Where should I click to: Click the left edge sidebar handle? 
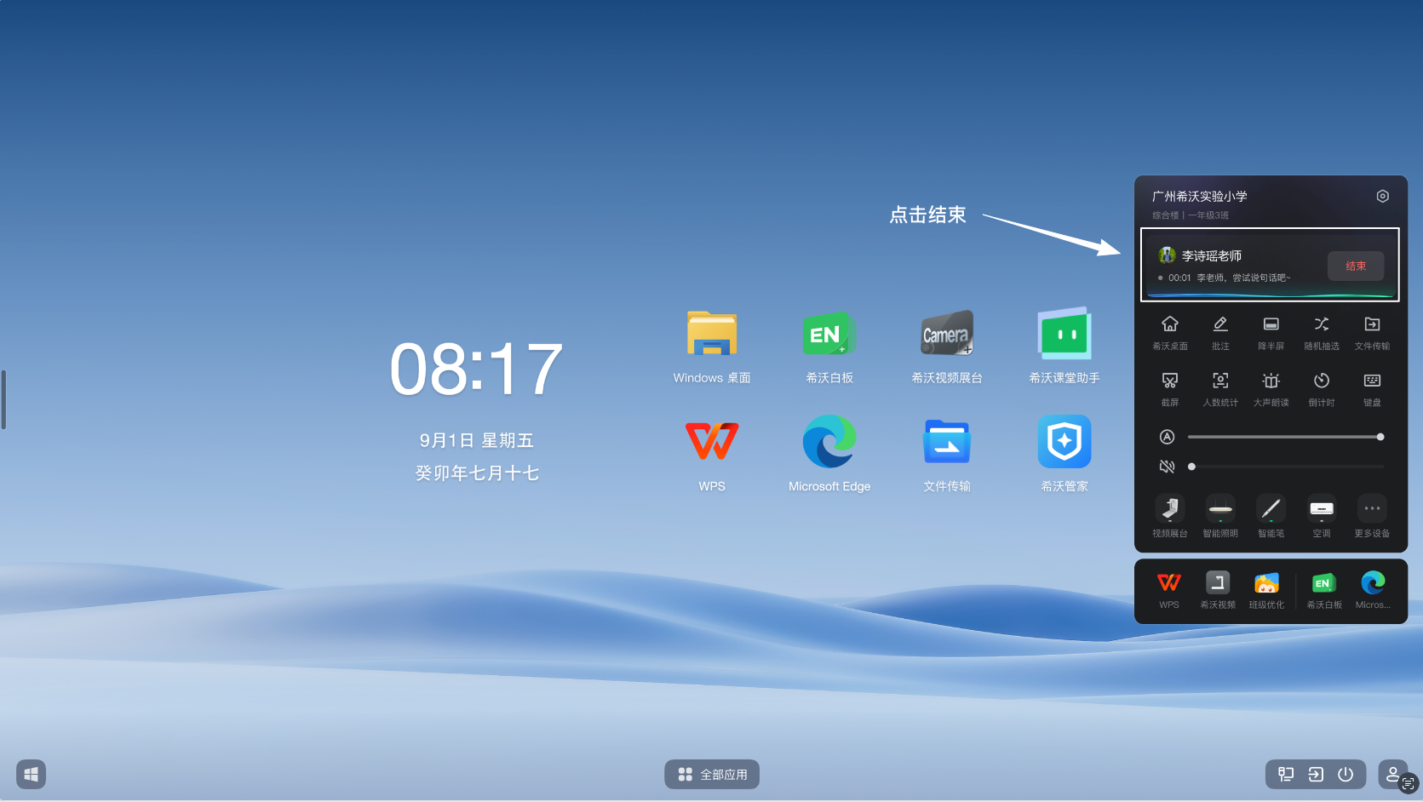click(3, 399)
